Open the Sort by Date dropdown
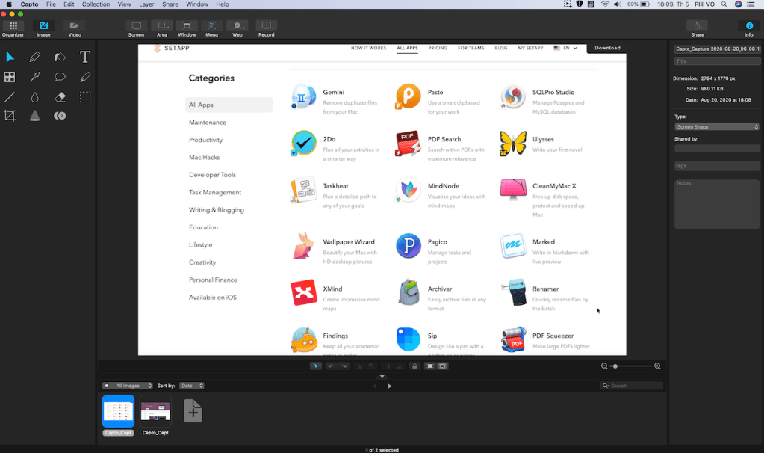The width and height of the screenshot is (764, 453). pos(191,386)
